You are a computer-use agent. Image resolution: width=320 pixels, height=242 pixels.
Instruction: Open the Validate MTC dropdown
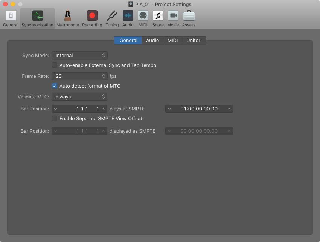coord(79,97)
